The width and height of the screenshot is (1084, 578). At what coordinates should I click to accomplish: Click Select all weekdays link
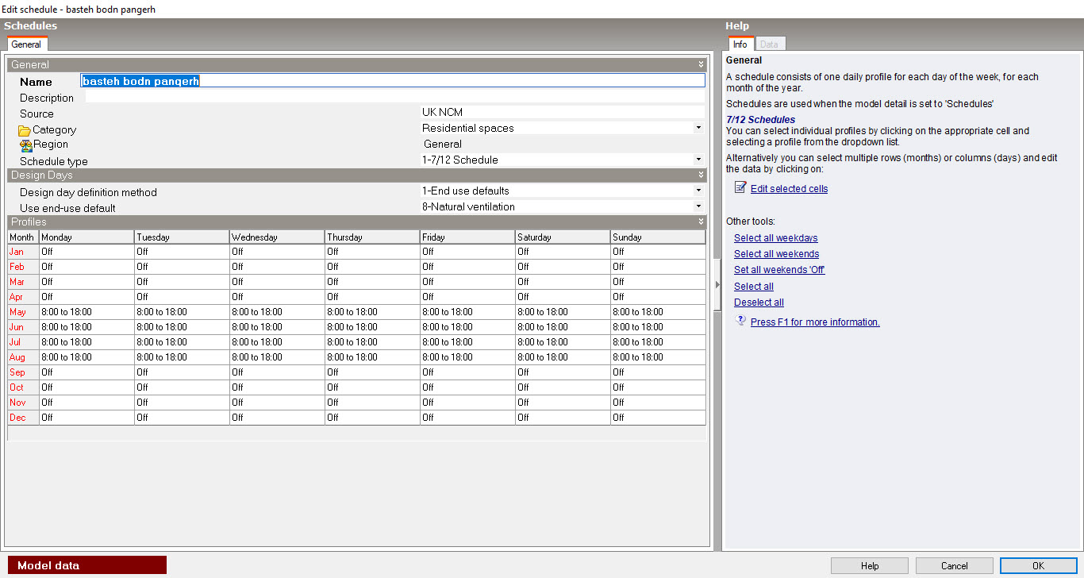pos(775,238)
